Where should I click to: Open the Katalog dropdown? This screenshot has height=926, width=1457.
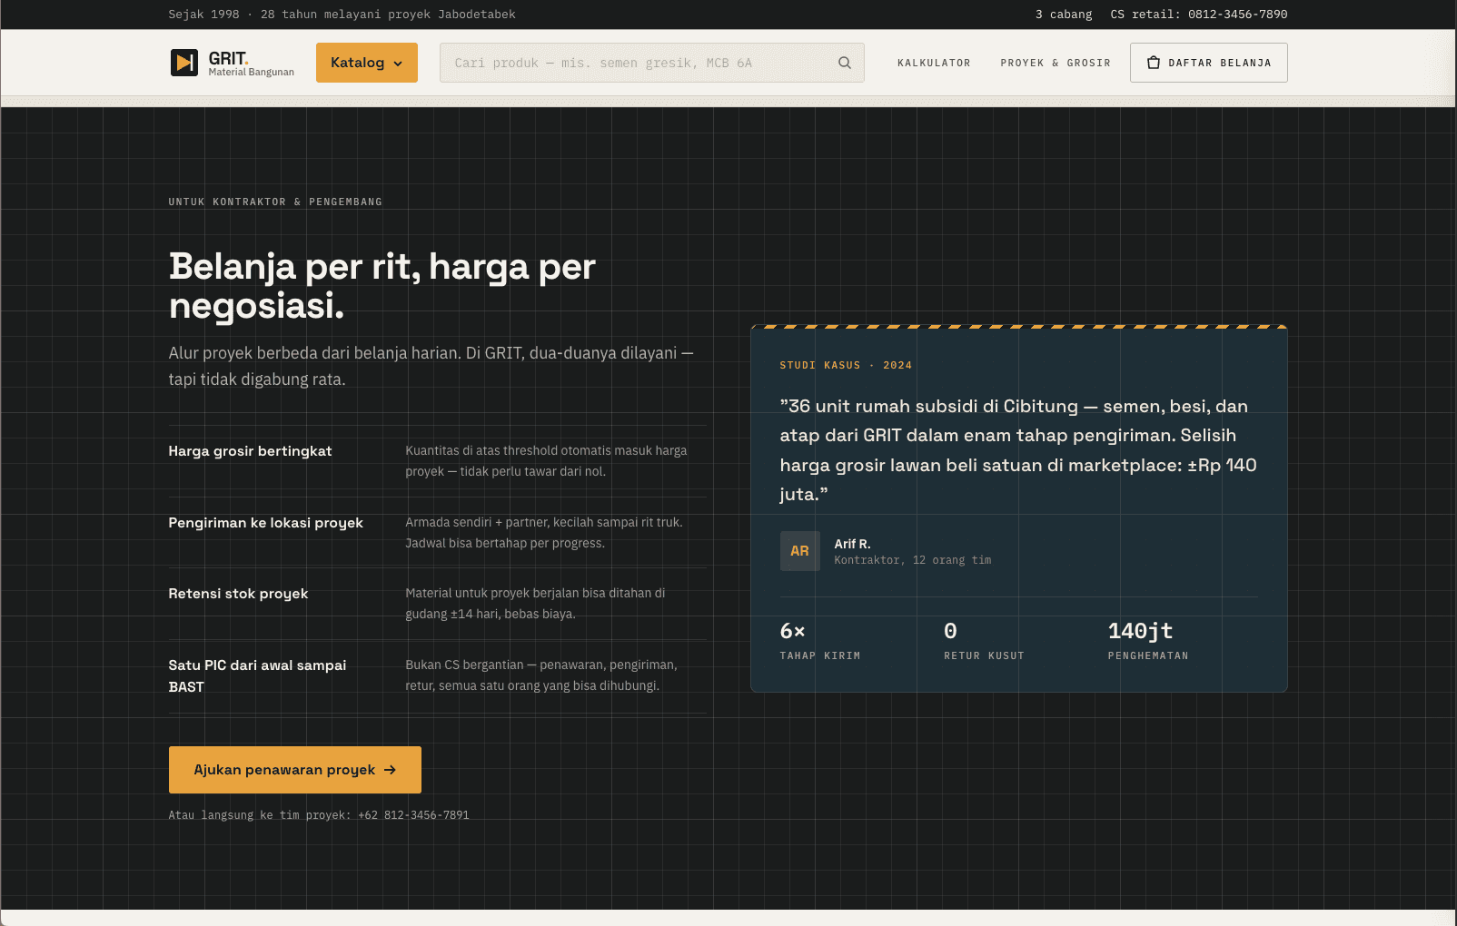click(x=367, y=63)
